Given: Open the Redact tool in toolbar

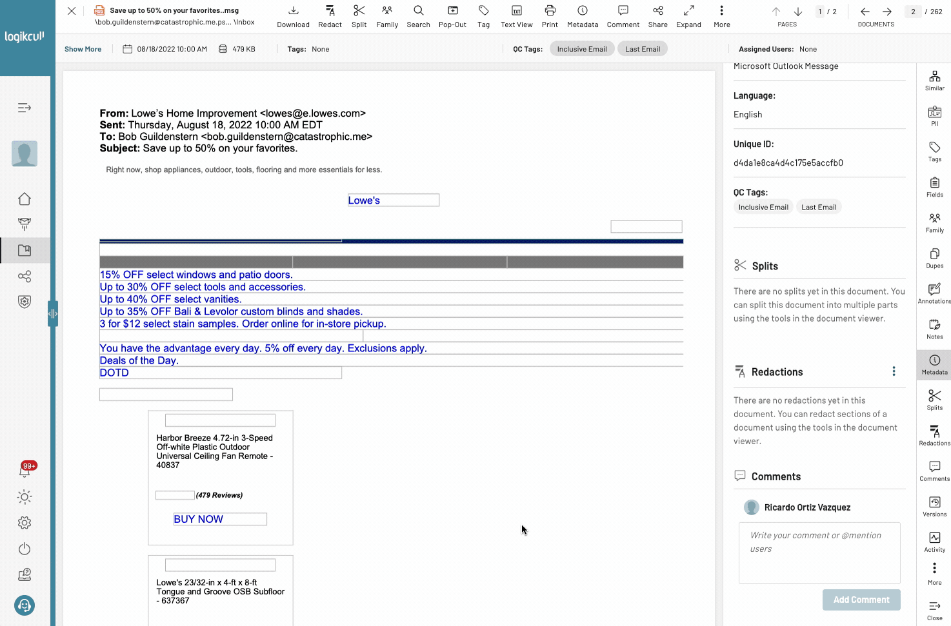Looking at the screenshot, I should point(330,17).
